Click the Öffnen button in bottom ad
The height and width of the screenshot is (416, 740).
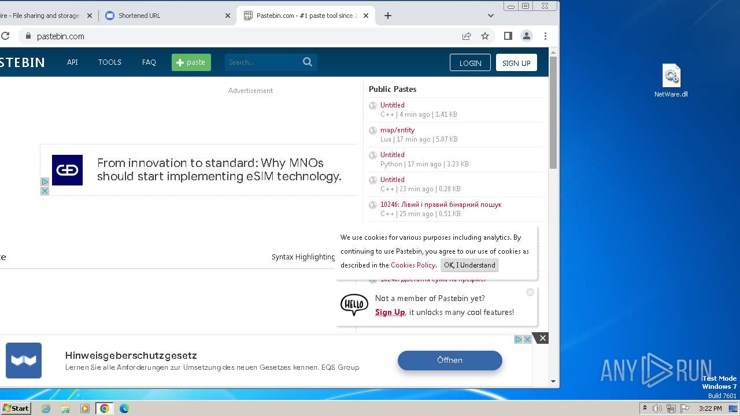click(450, 360)
